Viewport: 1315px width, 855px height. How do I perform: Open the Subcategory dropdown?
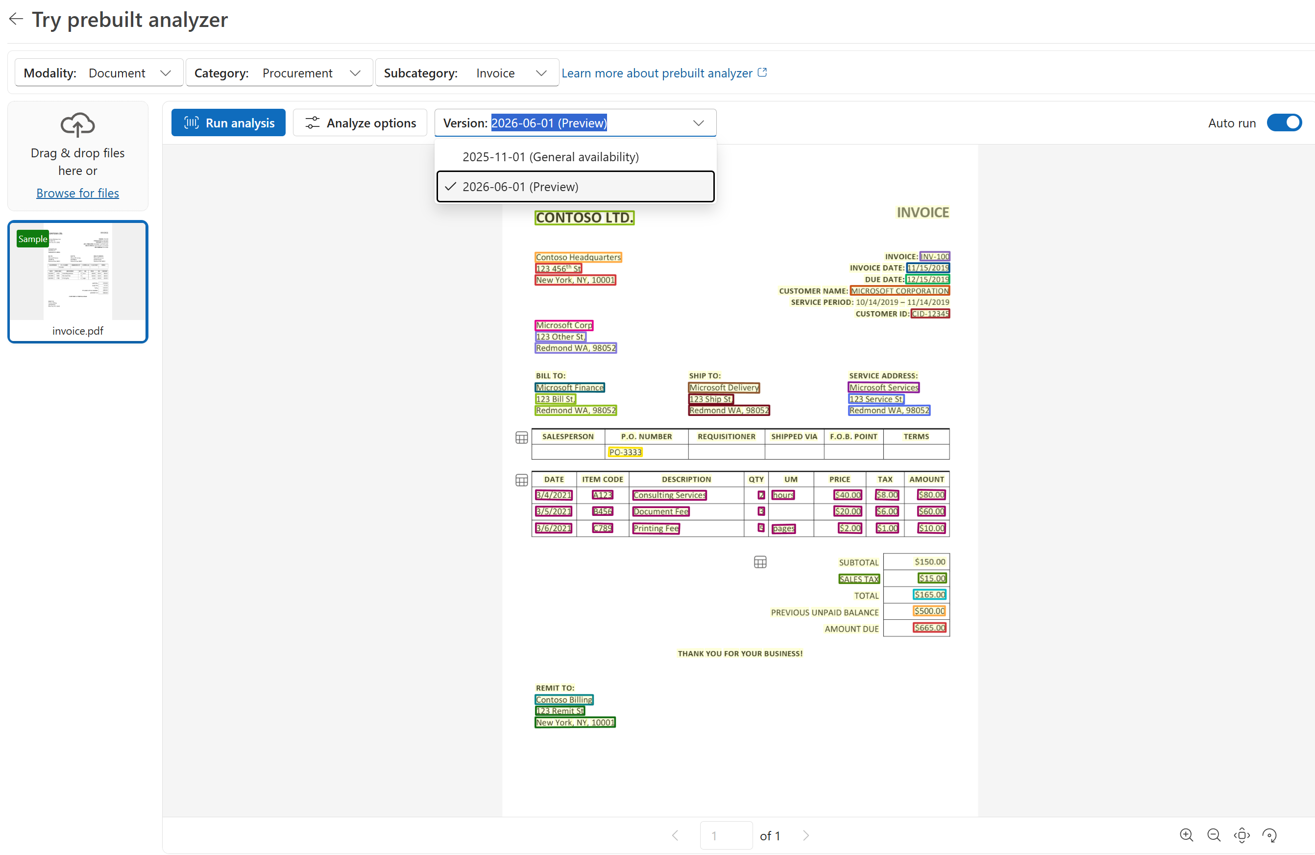tap(467, 73)
